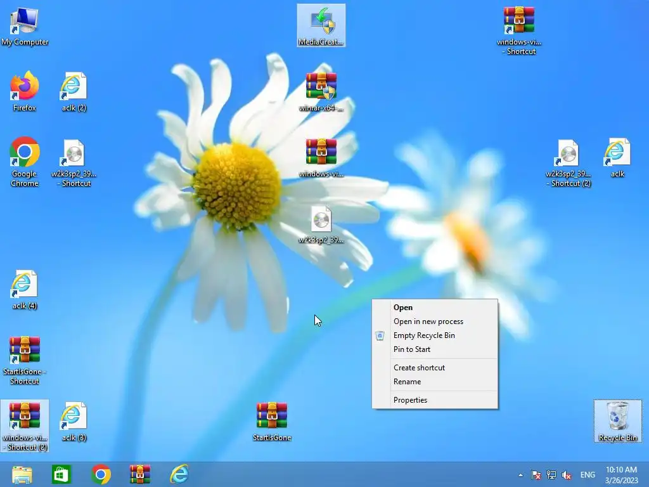The height and width of the screenshot is (487, 649).
Task: Launch Chrome from the taskbar
Action: pos(101,474)
